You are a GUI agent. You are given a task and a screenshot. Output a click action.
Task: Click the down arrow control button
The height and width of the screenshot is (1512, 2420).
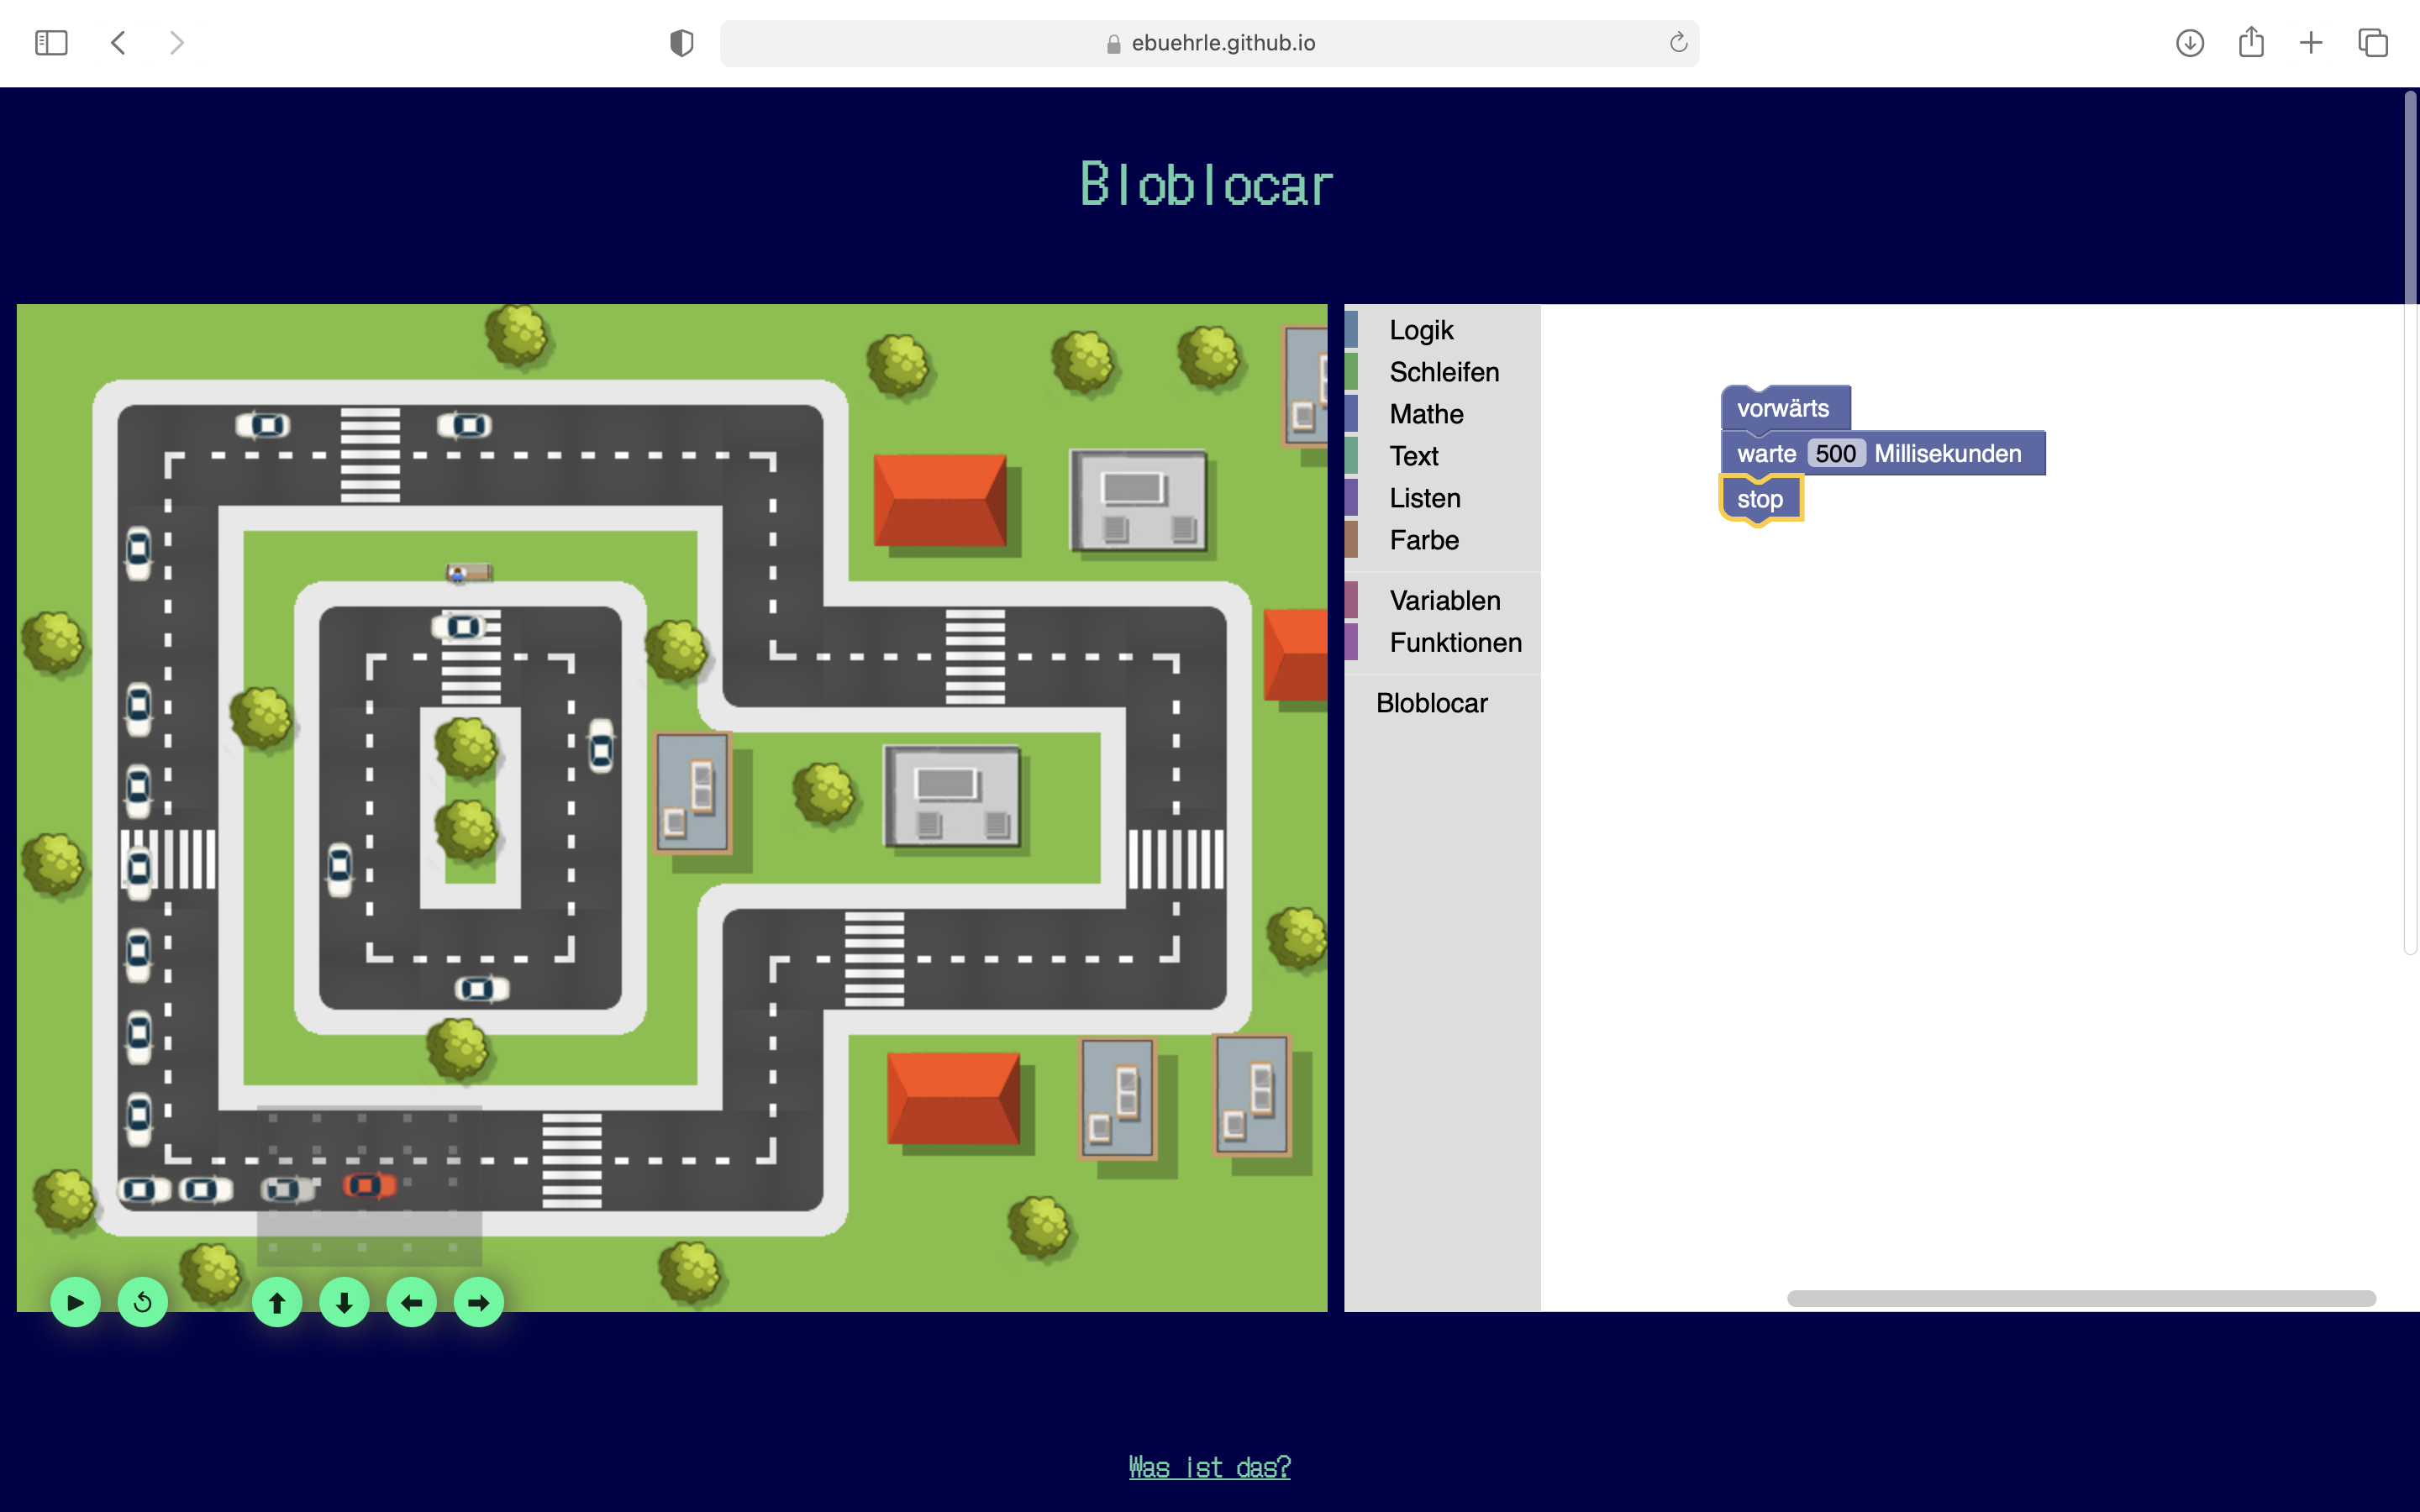point(344,1302)
